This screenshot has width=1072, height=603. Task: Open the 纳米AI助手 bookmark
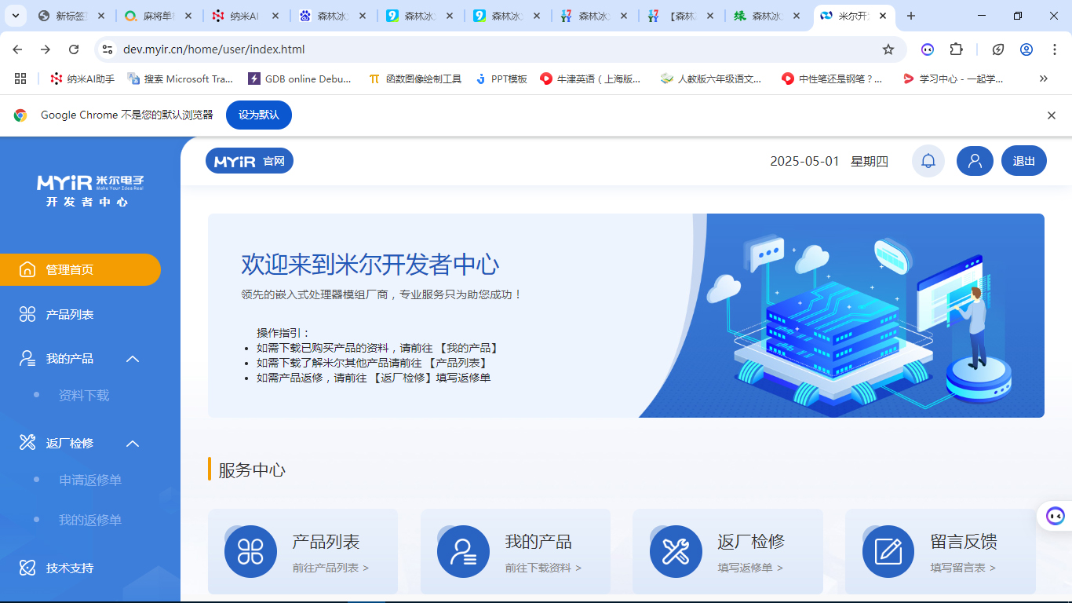(x=82, y=79)
